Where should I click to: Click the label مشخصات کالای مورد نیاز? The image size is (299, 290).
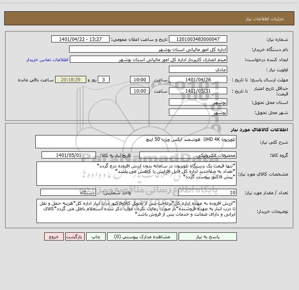point(263,174)
